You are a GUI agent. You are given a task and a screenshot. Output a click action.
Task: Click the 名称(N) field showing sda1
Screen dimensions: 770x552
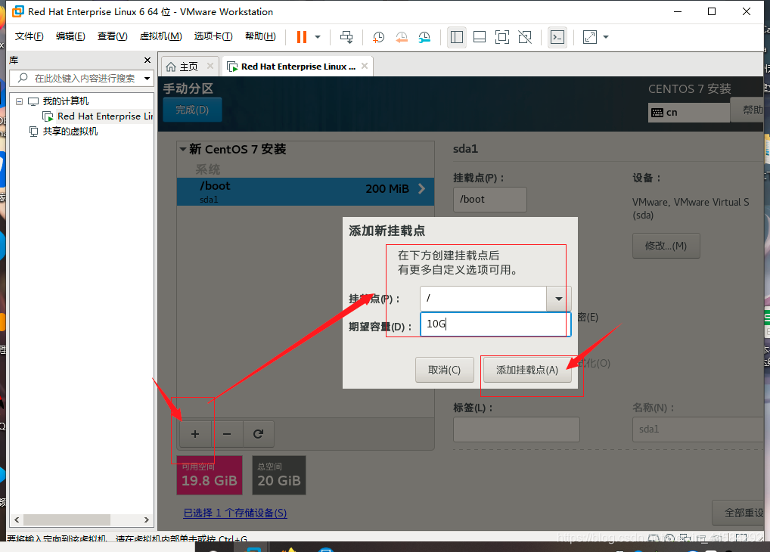click(699, 430)
